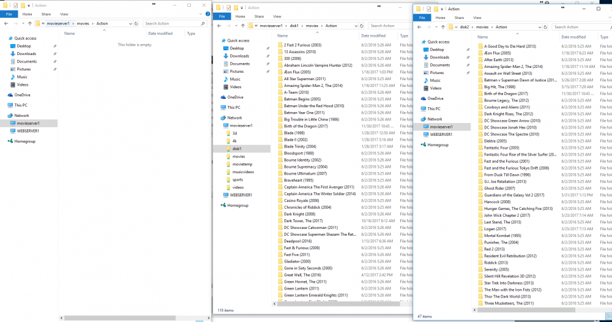This screenshot has width=612, height=322.
Task: Expand the ribbon chevron in the left window
Action: click(x=201, y=14)
